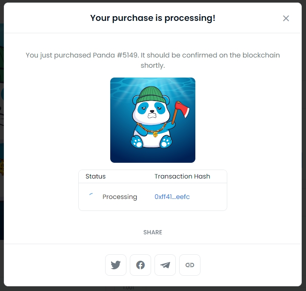Click the "Processing" status text
This screenshot has height=291, width=306.
(120, 197)
